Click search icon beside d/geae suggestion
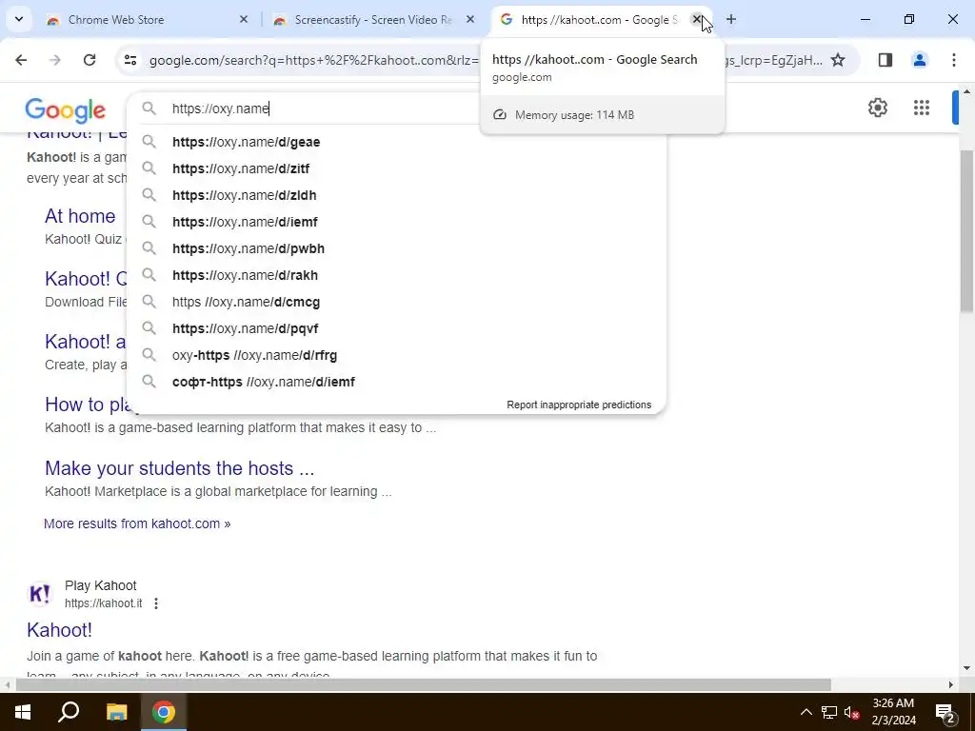 [x=149, y=142]
